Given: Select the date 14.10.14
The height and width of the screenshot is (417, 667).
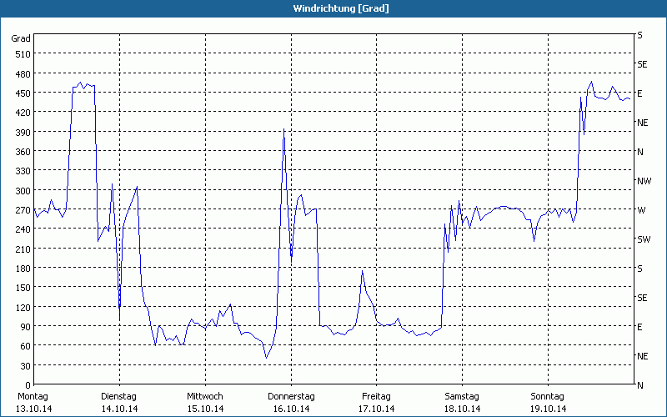Looking at the screenshot, I should pyautogui.click(x=119, y=409).
